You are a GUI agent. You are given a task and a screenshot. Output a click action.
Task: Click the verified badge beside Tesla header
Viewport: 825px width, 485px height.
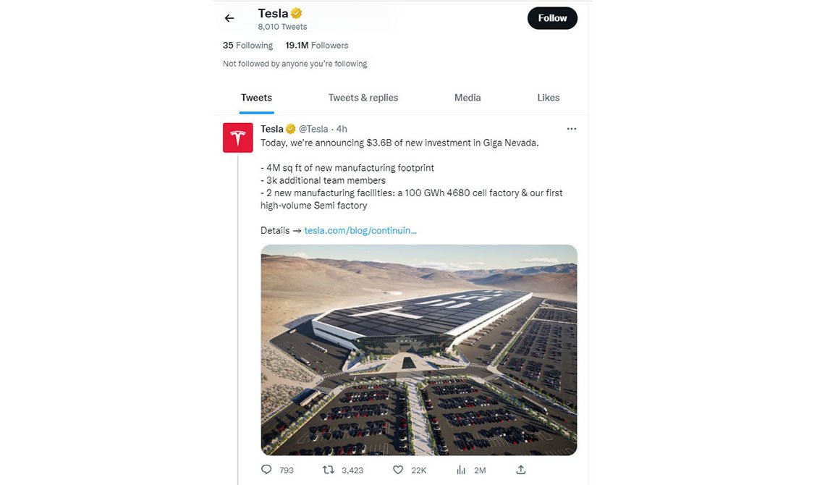coord(297,14)
